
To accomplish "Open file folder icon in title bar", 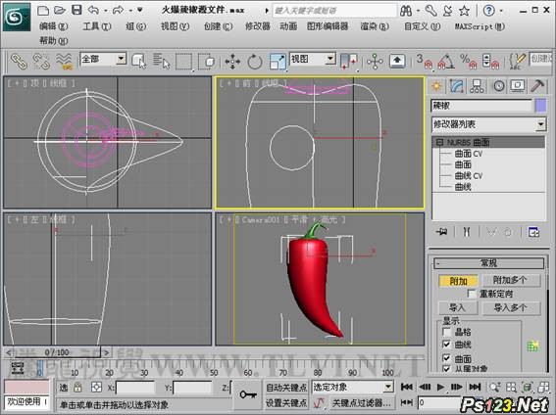I will (x=60, y=10).
